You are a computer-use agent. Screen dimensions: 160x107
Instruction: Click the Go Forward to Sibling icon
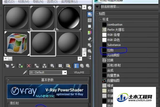tap(88, 66)
